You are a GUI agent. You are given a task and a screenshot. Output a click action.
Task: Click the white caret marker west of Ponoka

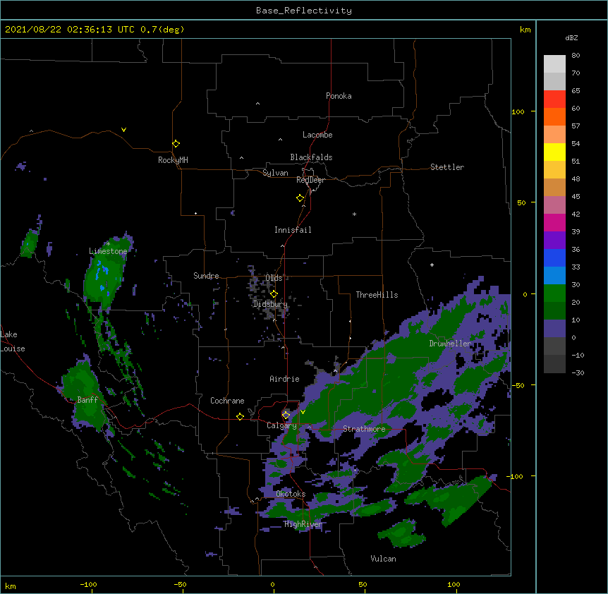click(257, 104)
